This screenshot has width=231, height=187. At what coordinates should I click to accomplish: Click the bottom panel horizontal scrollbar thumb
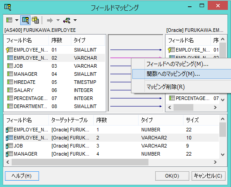80,162
